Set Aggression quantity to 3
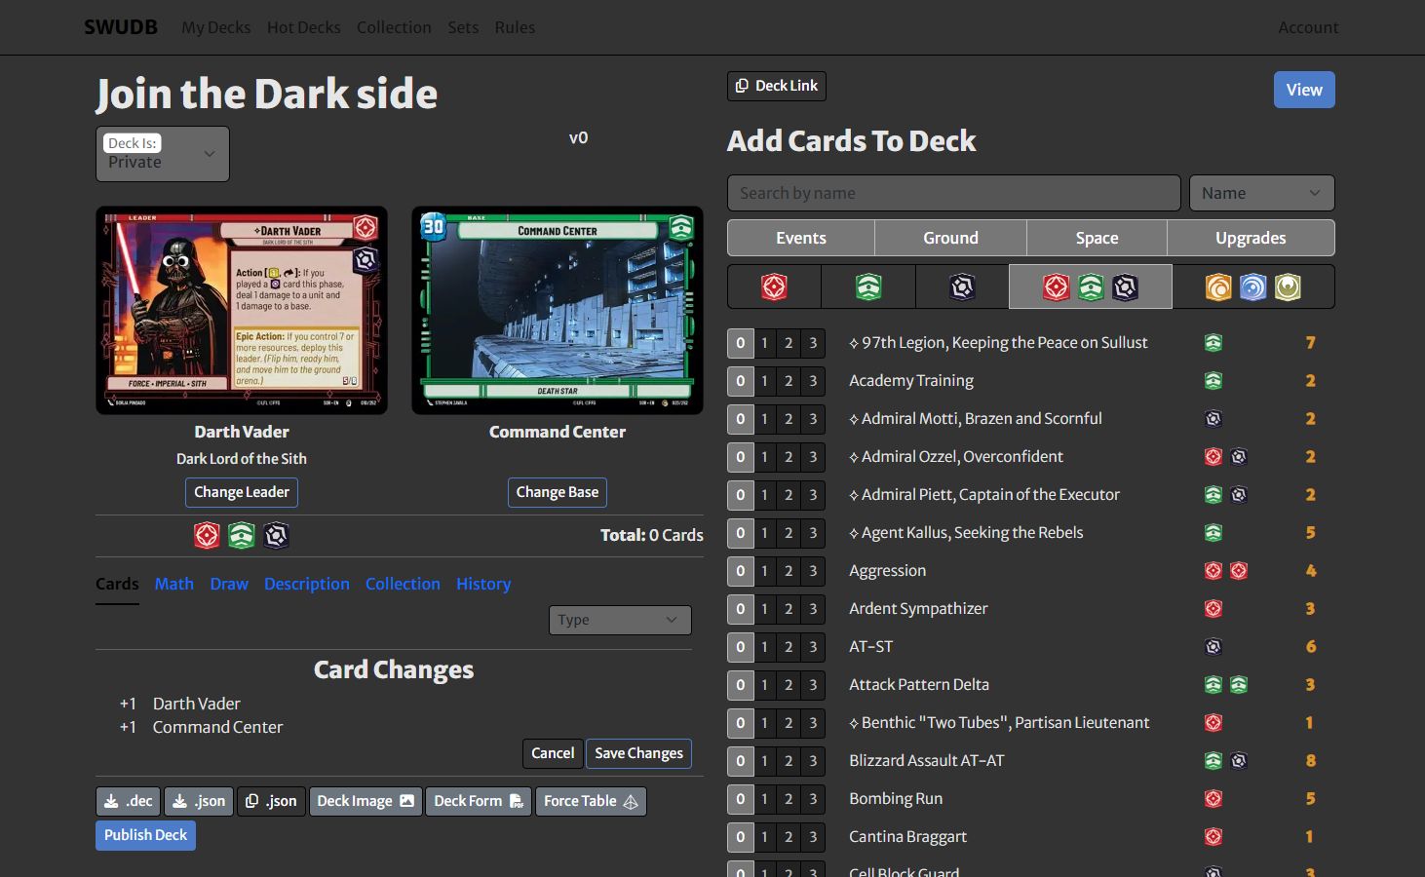 tap(813, 571)
